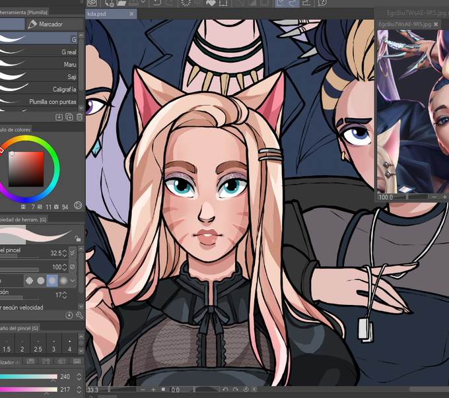Image resolution: width=449 pixels, height=398 pixels.
Task: Duplicate the selected sub tool
Action: pos(69,117)
